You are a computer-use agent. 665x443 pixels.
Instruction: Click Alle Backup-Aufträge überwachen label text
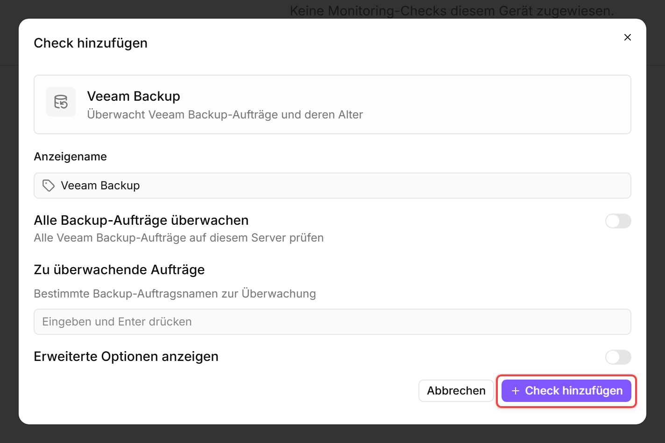(141, 220)
